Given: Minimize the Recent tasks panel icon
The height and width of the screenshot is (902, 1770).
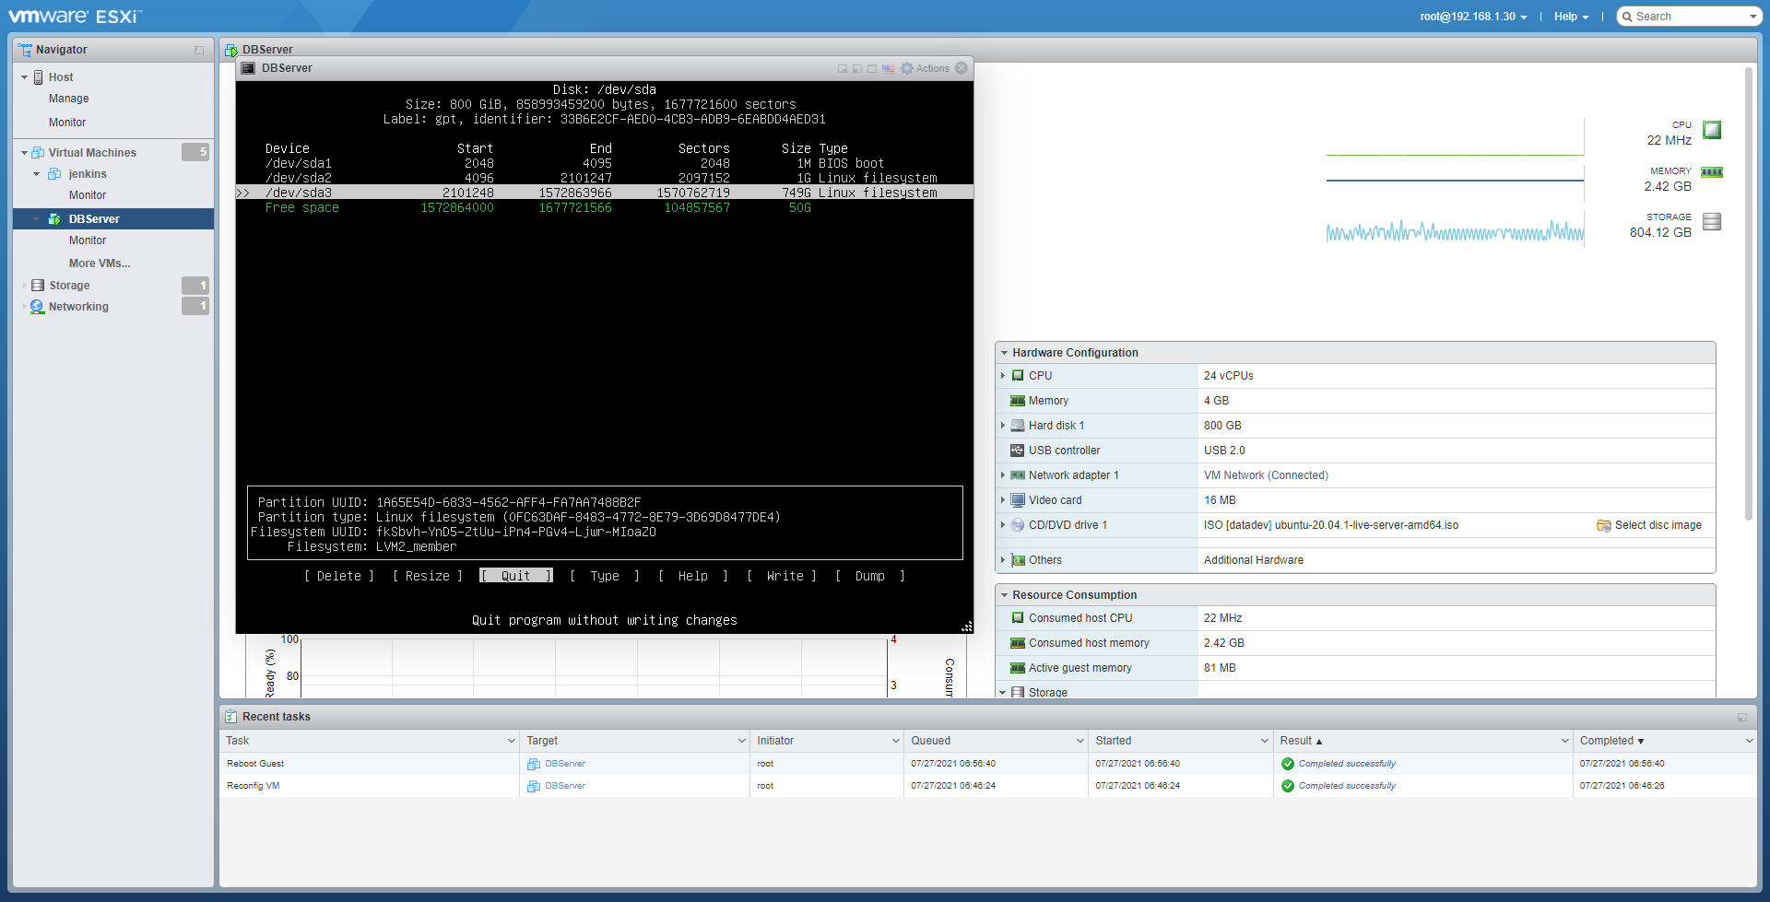Looking at the screenshot, I should [x=1741, y=717].
